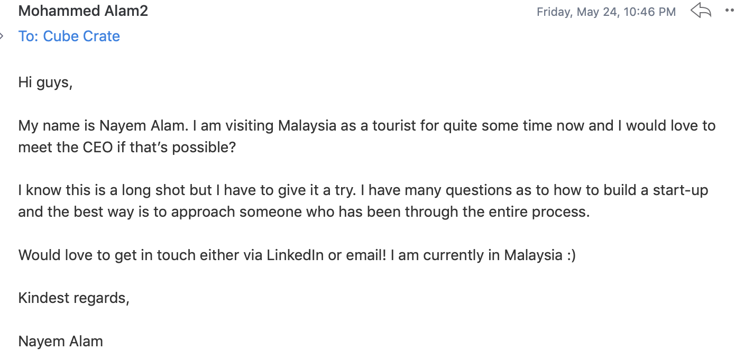This screenshot has width=735, height=350.
Task: Click the 'To:' label in header
Action: [29, 36]
